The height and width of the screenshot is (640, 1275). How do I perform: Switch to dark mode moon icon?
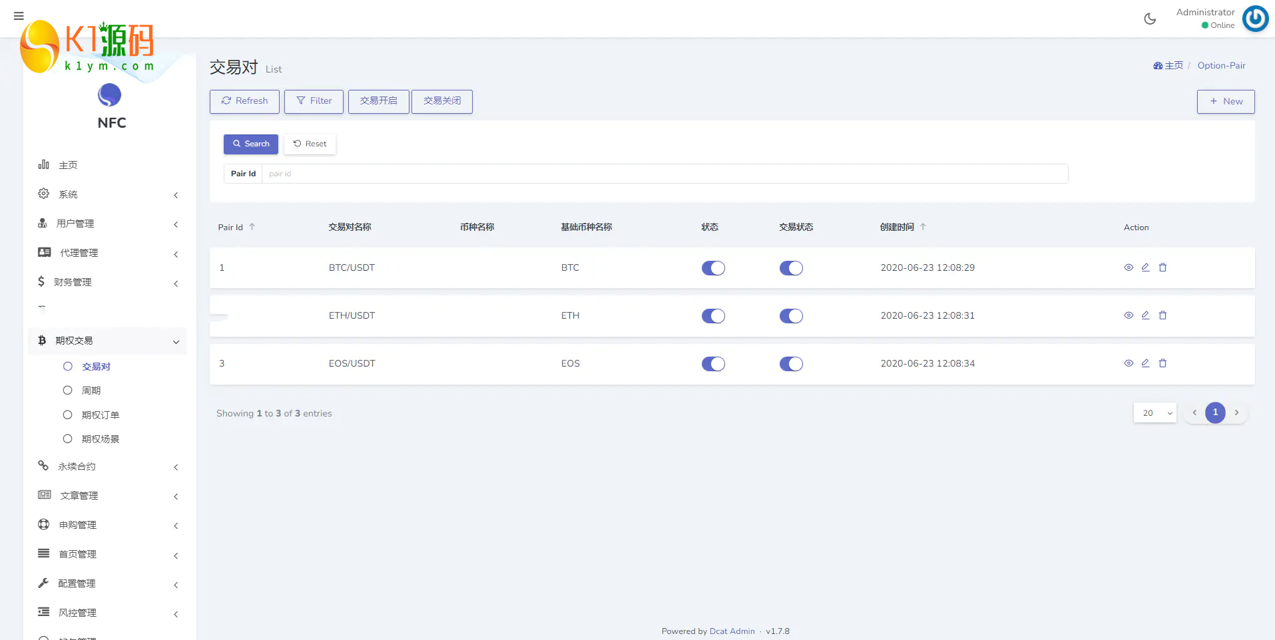[1150, 19]
